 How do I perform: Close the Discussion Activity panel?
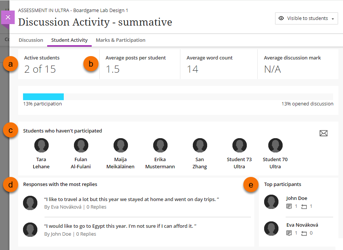[x=8, y=17]
